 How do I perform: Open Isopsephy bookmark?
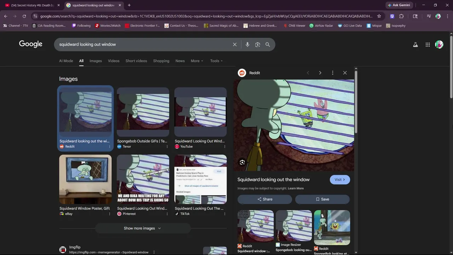coord(396,26)
